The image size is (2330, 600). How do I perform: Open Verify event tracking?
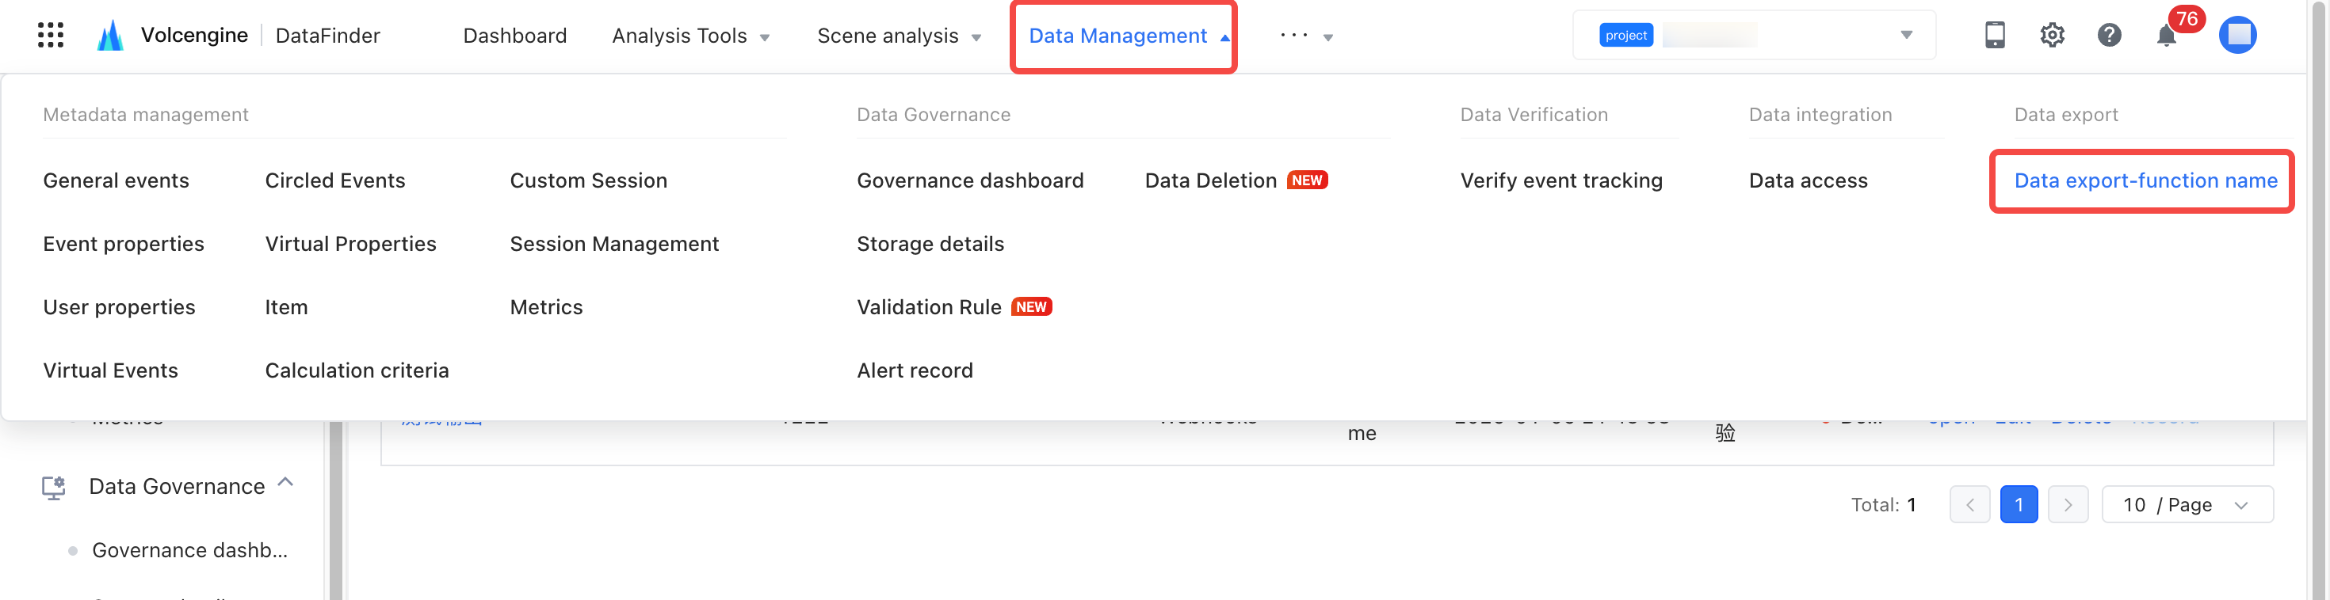(1560, 180)
